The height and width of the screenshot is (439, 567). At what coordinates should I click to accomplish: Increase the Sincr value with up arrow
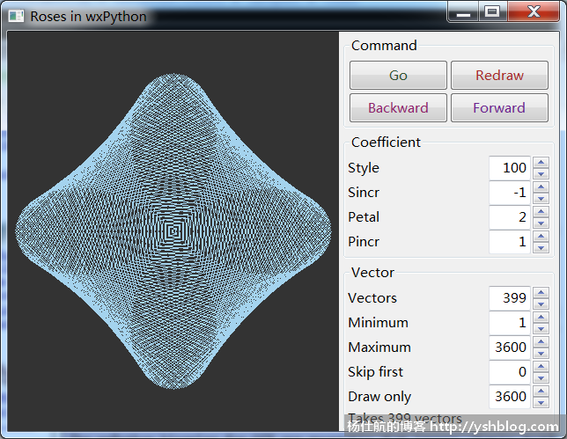pos(541,187)
